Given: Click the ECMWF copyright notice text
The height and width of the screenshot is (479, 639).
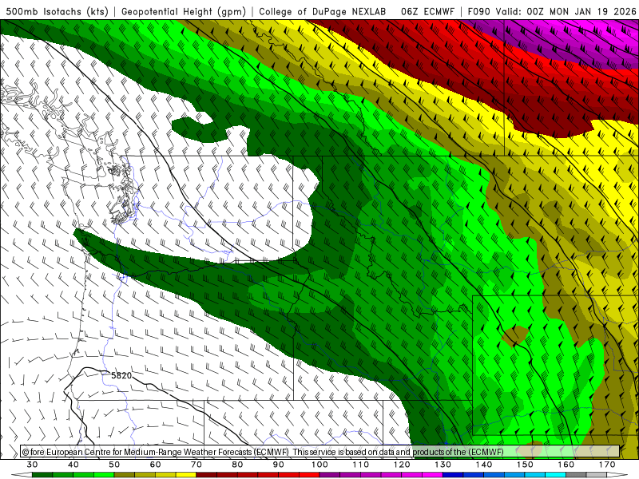Looking at the screenshot, I should [x=263, y=452].
